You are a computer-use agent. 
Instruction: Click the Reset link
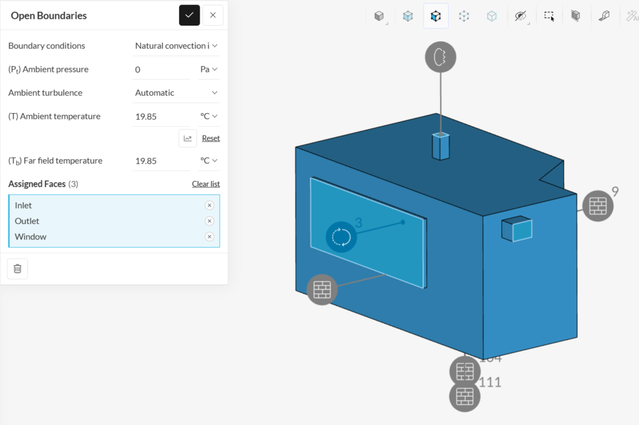211,138
